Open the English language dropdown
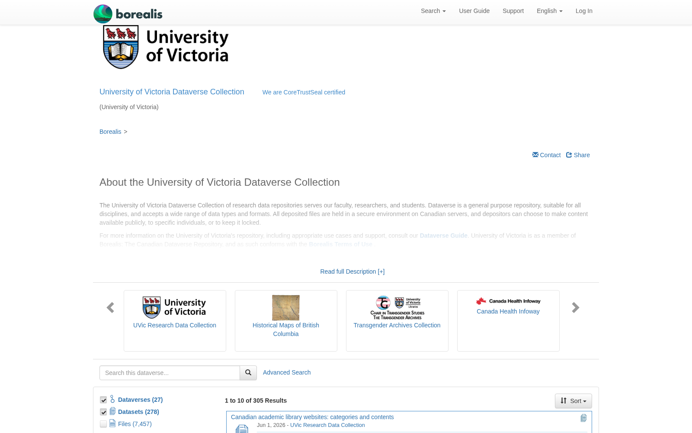Image resolution: width=692 pixels, height=433 pixels. 550,11
